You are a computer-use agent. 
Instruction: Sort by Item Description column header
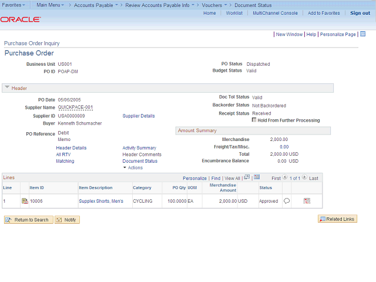pos(96,187)
